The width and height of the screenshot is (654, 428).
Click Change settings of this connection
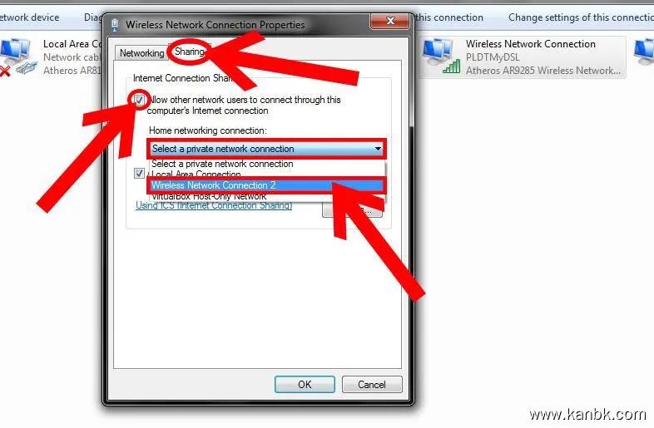[x=581, y=17]
